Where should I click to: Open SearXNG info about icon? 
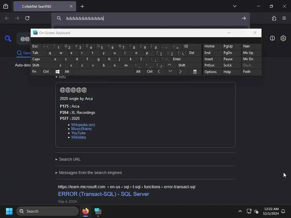click(x=272, y=38)
